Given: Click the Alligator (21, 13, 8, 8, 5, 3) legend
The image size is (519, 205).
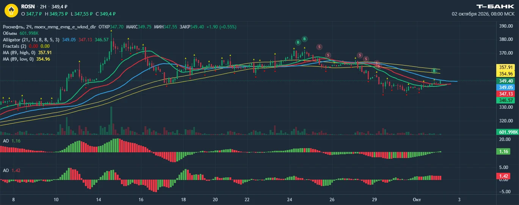Looking at the screenshot, I should [x=56, y=39].
